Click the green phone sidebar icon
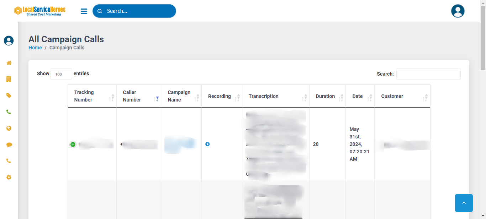 [9, 112]
